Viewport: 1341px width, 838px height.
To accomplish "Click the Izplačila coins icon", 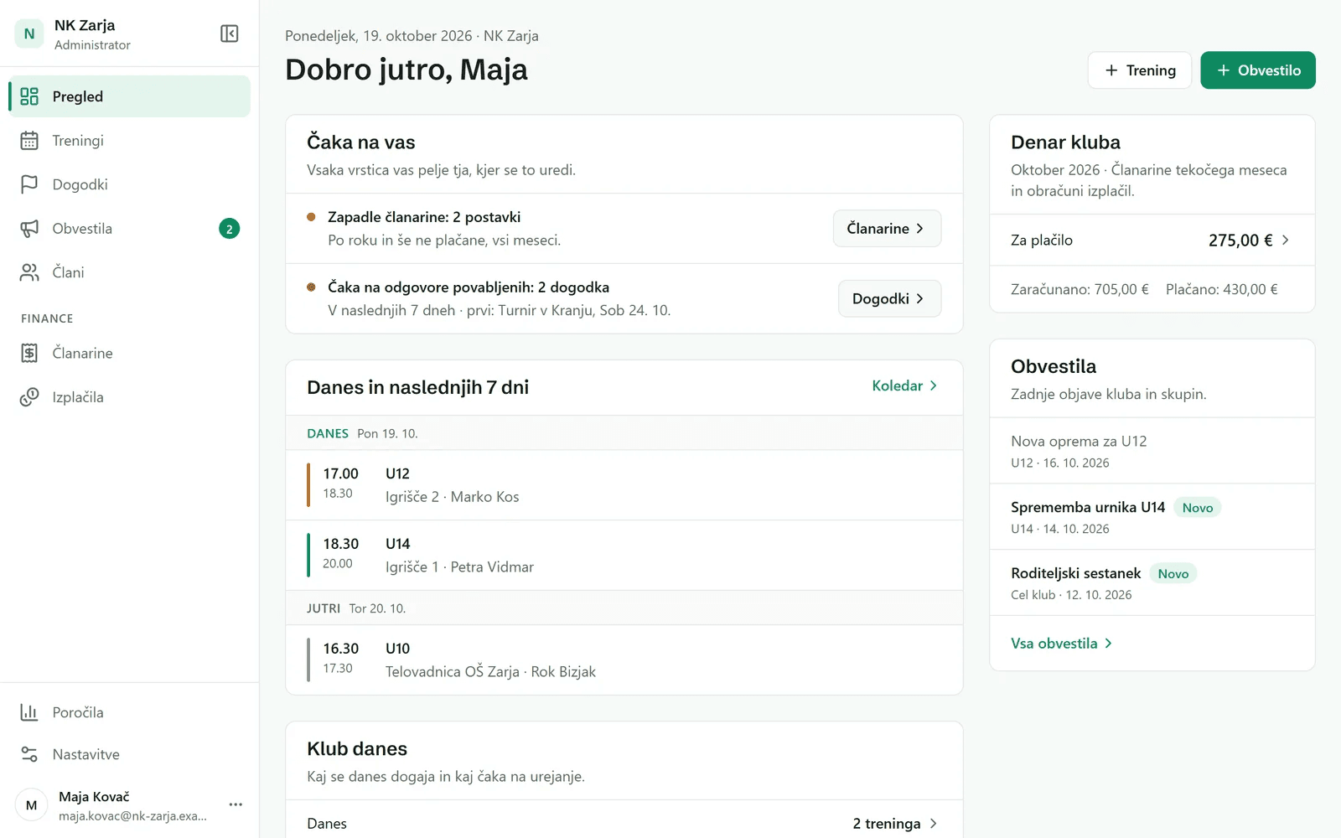I will point(29,397).
